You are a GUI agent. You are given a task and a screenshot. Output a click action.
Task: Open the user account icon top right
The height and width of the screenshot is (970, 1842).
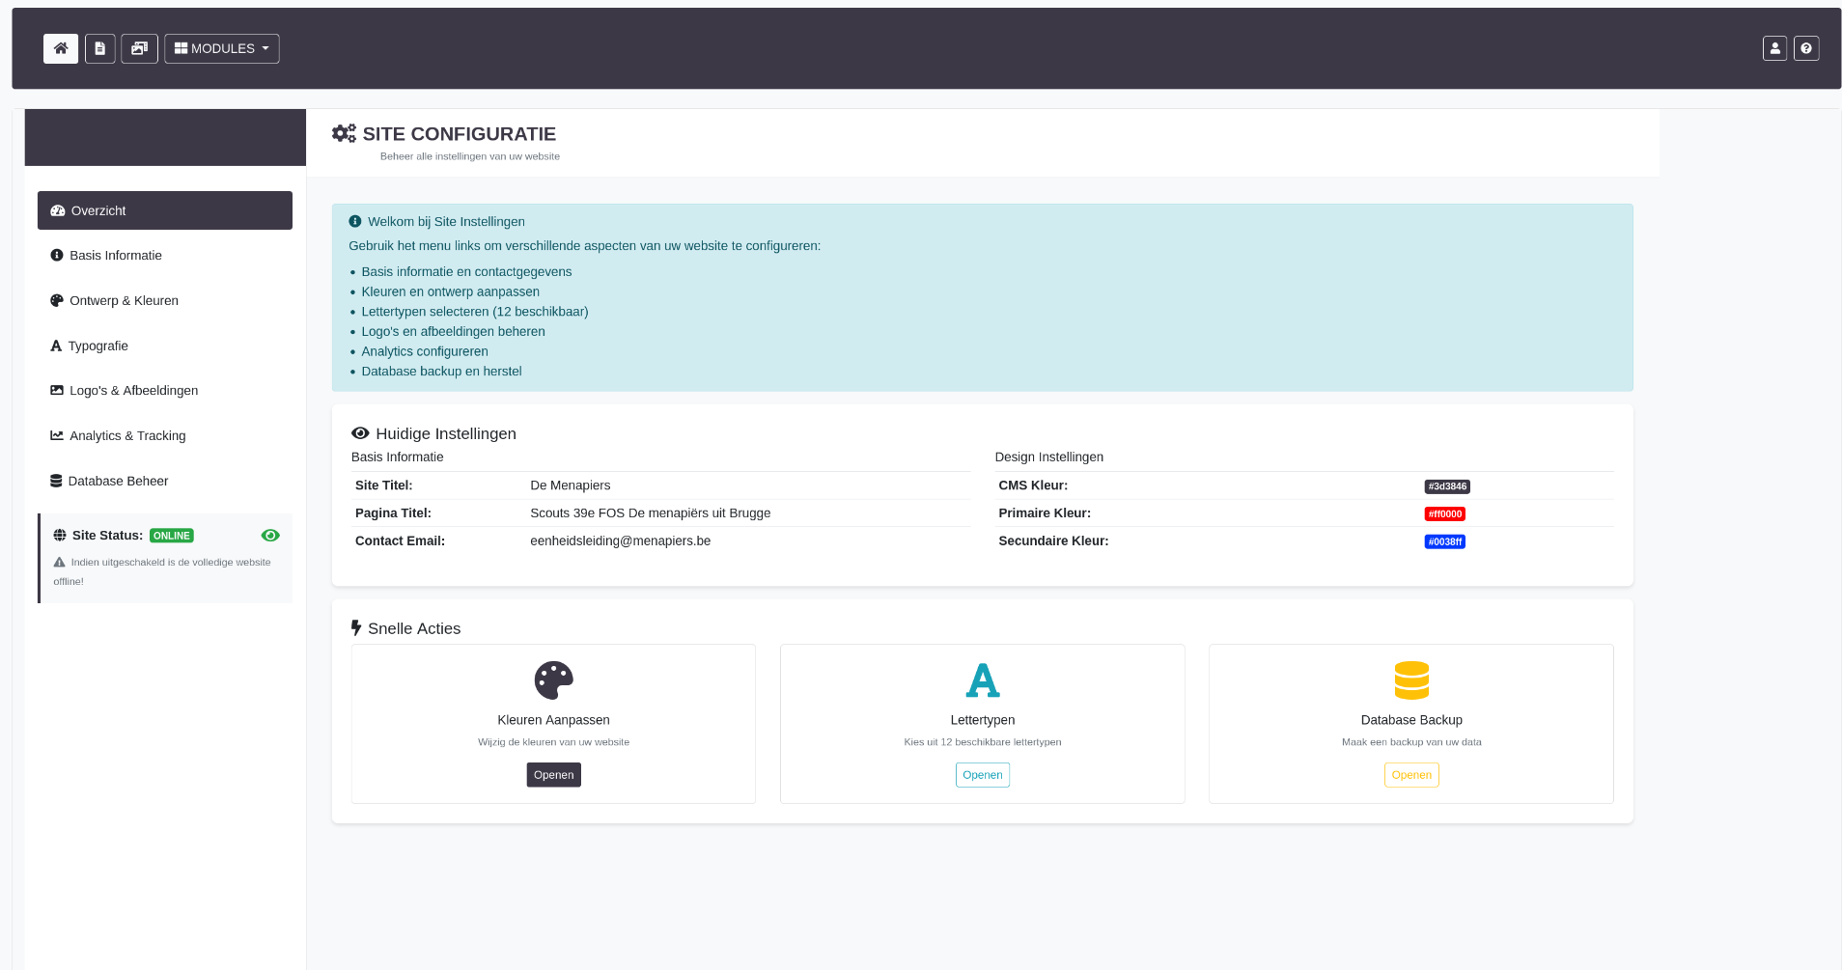point(1774,48)
